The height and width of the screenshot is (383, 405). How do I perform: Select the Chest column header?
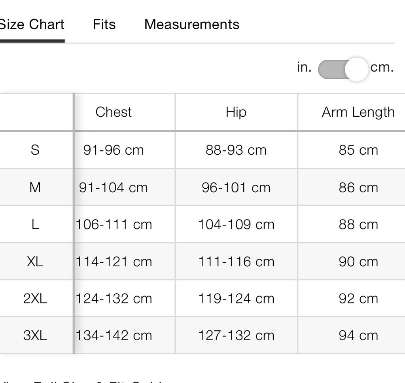tap(114, 112)
